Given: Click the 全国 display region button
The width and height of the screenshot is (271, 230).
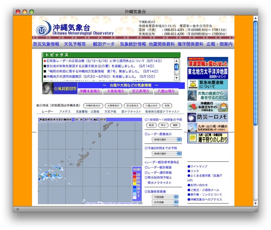Looking at the screenshot, I should click(167, 105).
